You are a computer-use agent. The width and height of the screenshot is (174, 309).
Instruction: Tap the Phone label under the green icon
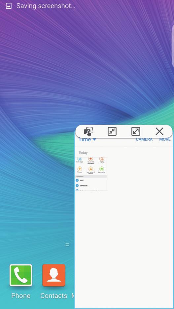pos(21,295)
